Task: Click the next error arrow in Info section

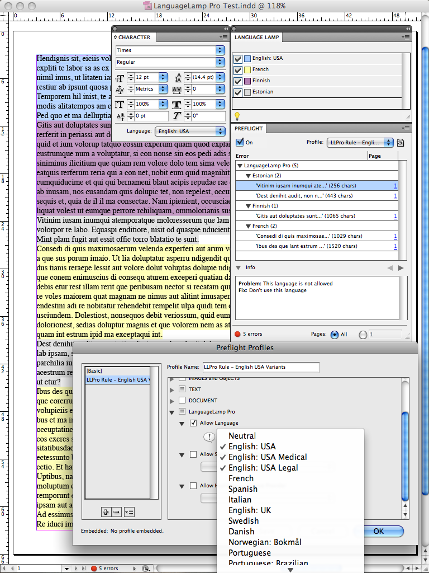Action: tap(401, 268)
